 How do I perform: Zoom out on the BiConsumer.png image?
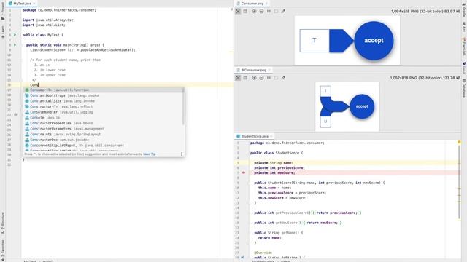pyautogui.click(x=261, y=78)
